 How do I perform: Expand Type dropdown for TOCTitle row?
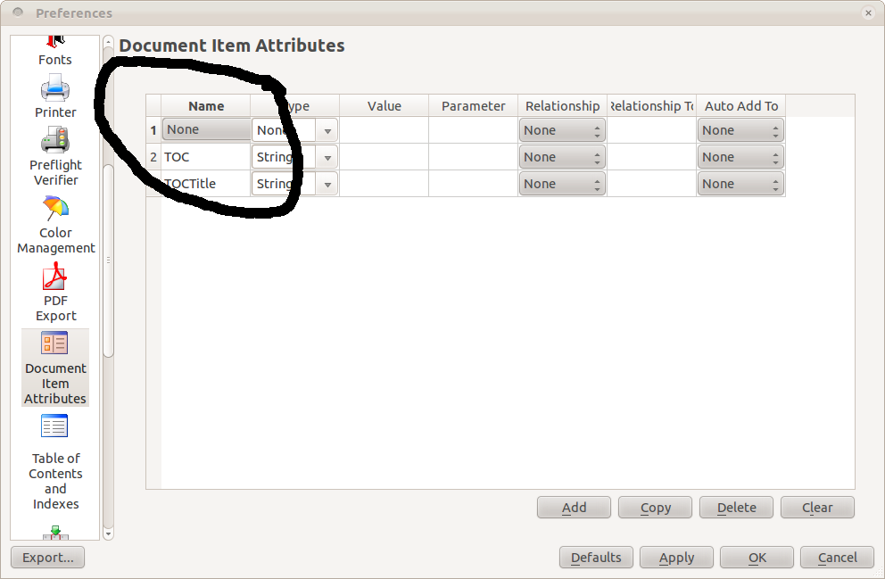327,185
